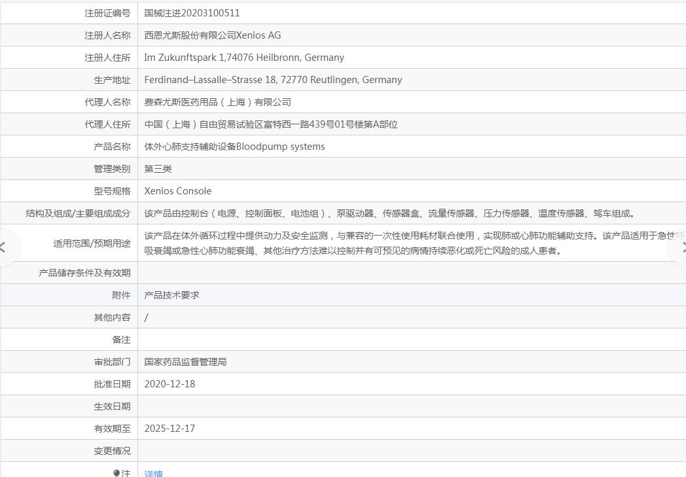Click the 适用范围/预期用途 label

(x=92, y=243)
